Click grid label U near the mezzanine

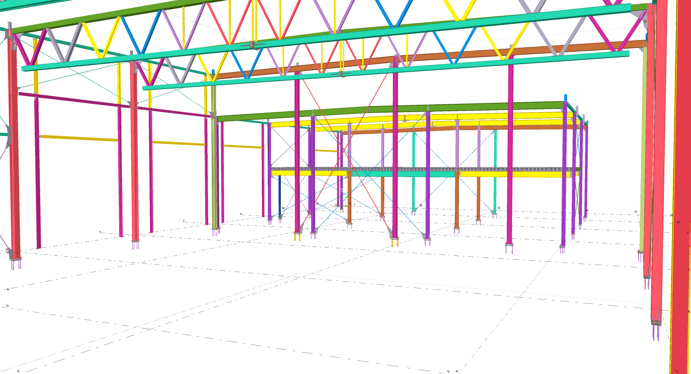pyautogui.click(x=241, y=214)
